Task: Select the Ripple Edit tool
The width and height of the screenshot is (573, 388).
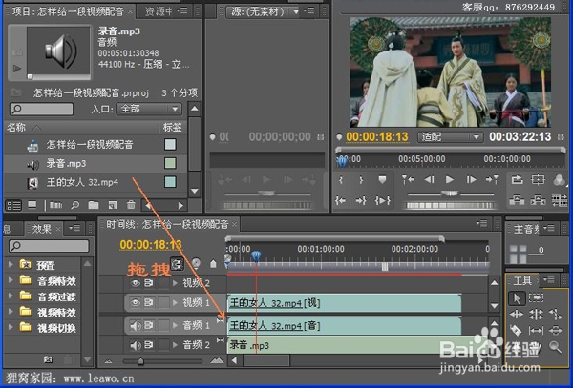Action: point(517,314)
